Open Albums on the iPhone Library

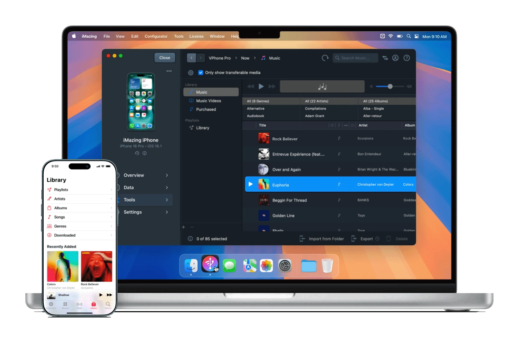(x=80, y=208)
